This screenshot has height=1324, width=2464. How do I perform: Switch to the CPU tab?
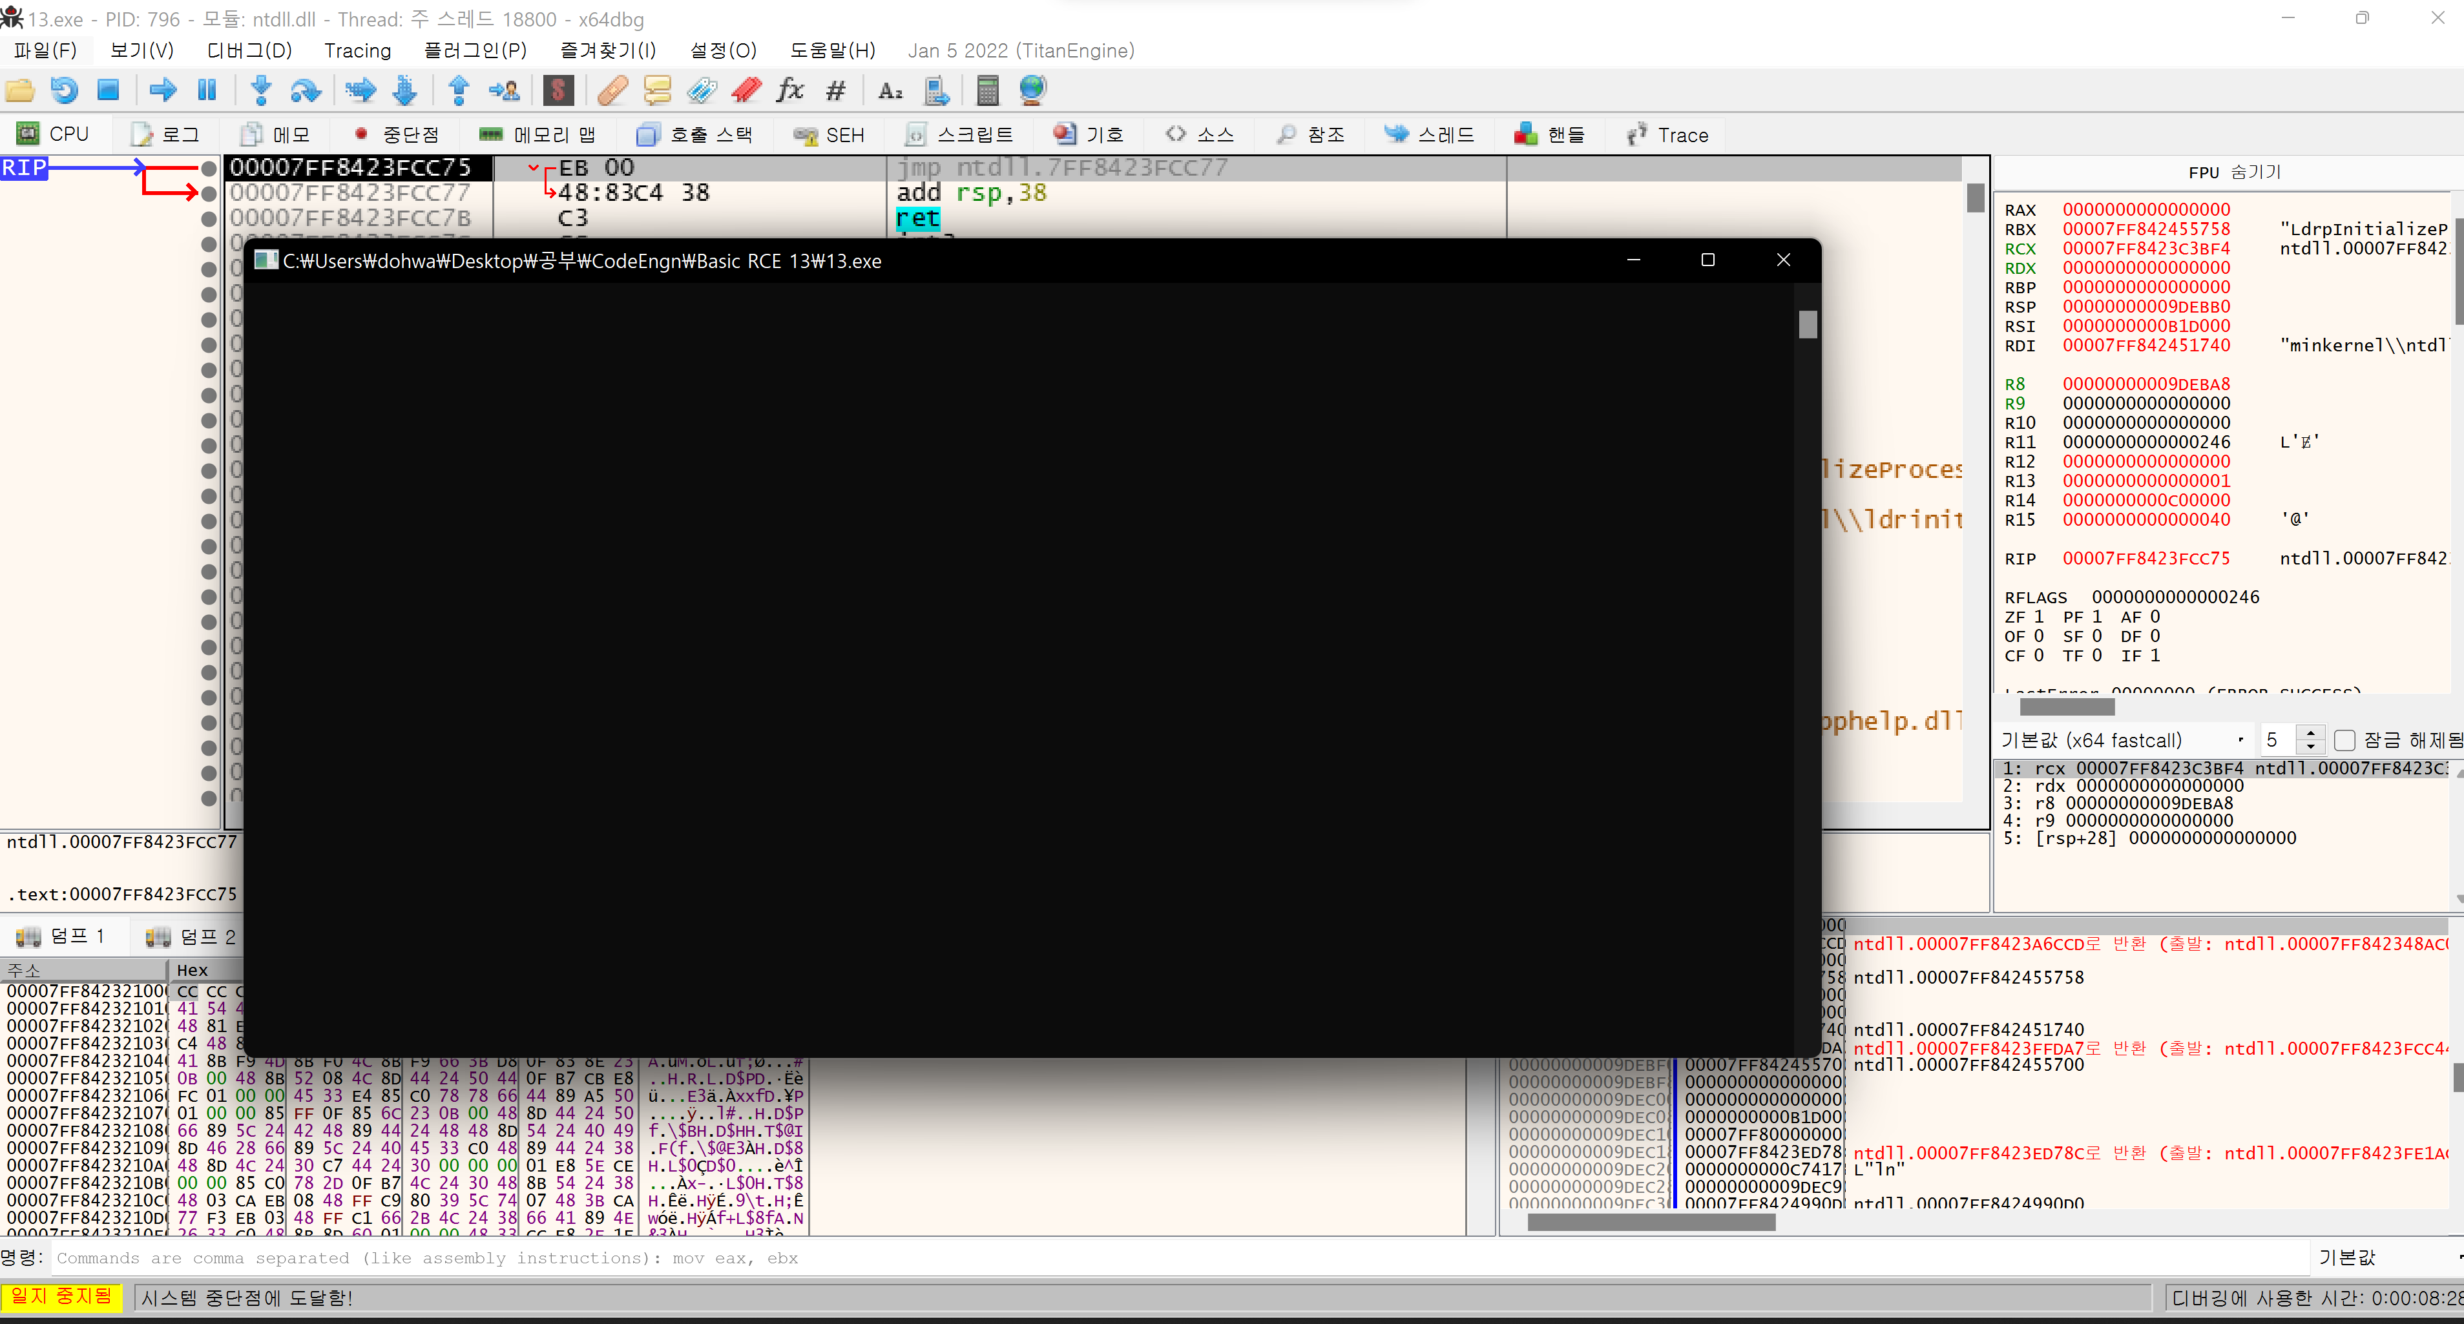click(54, 135)
